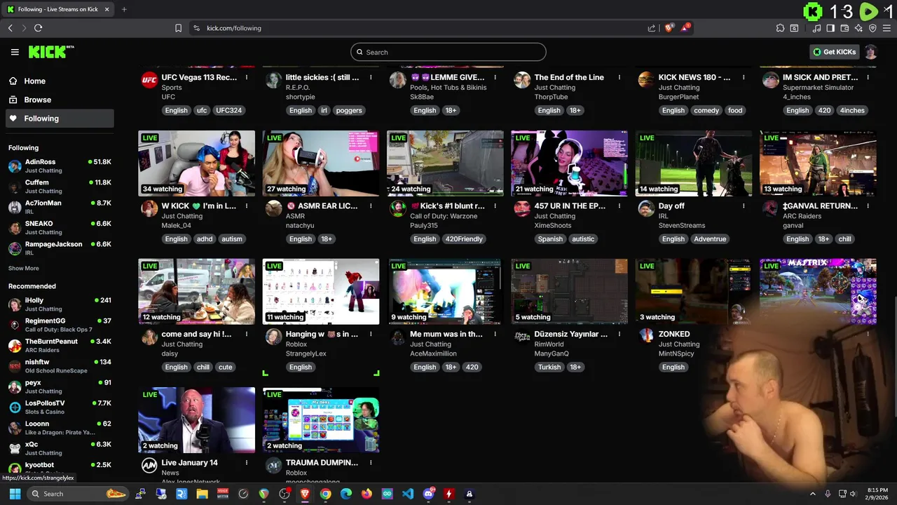Image resolution: width=897 pixels, height=505 pixels.
Task: Click the address bar URL
Action: click(234, 28)
